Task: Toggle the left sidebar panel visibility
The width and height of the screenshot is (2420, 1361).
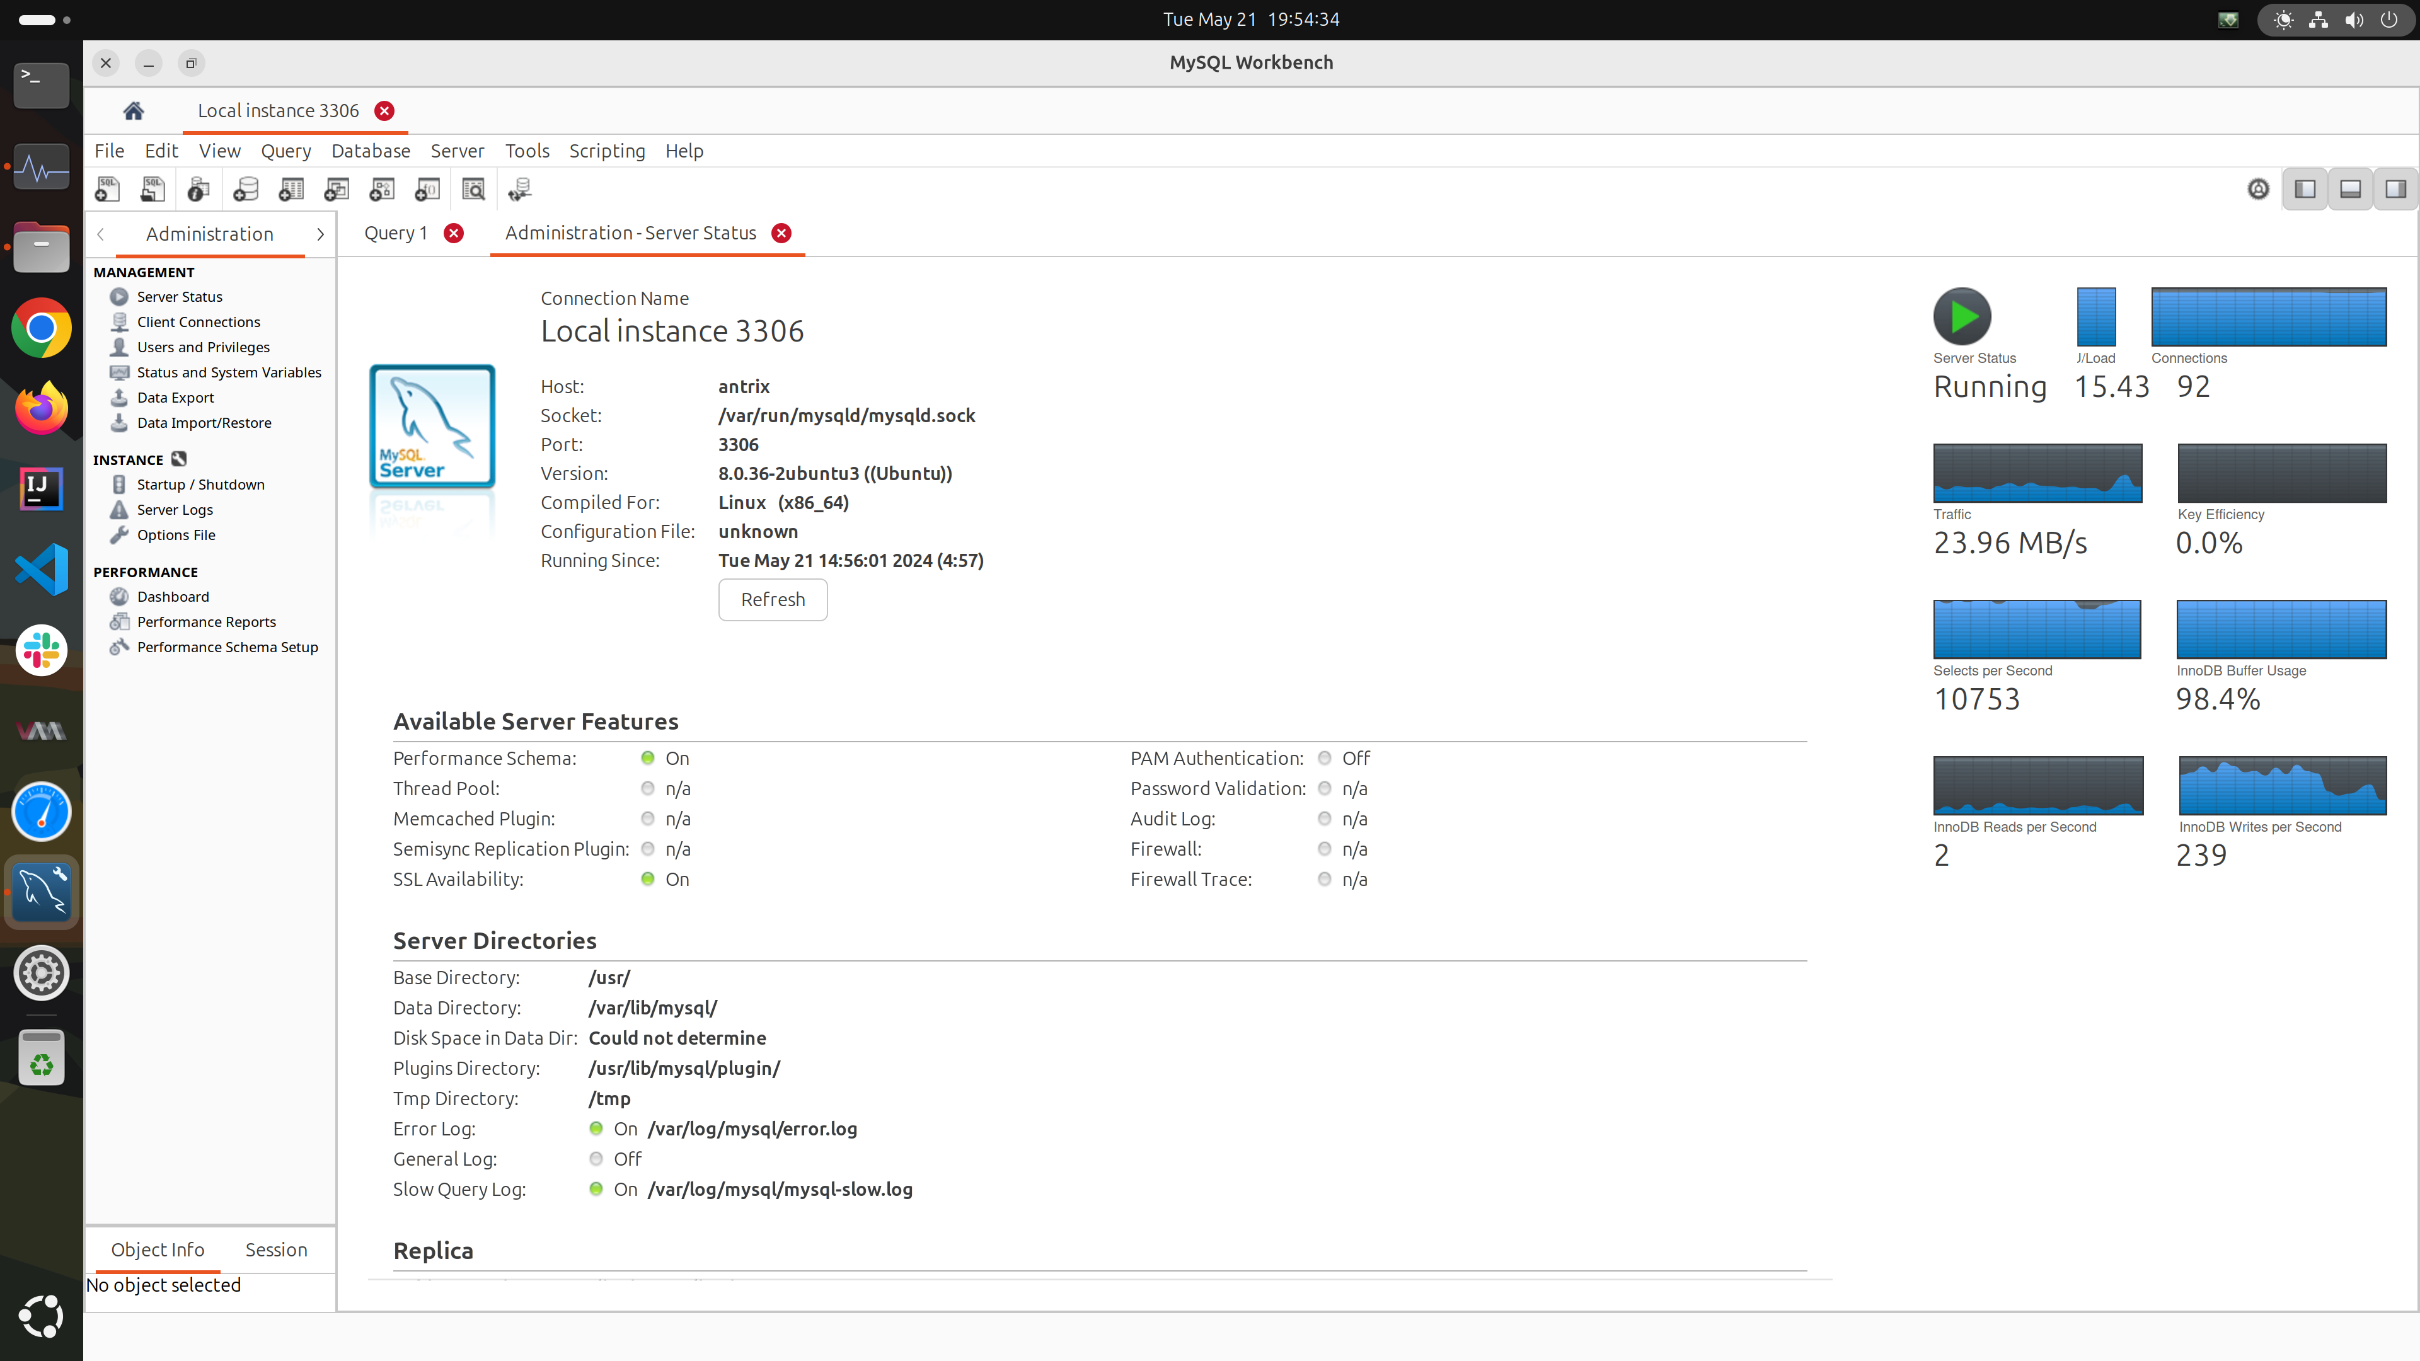Action: pyautogui.click(x=2305, y=190)
